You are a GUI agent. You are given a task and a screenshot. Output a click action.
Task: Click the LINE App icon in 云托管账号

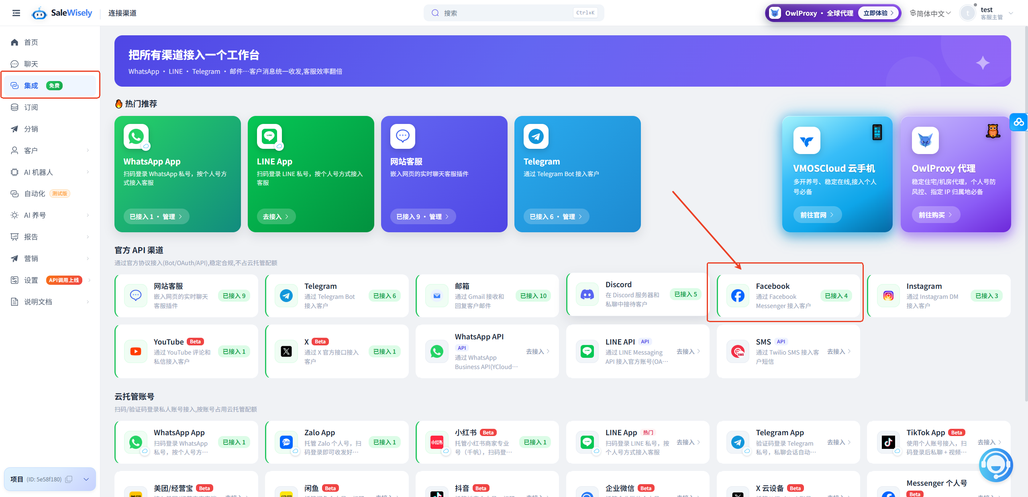[587, 442]
